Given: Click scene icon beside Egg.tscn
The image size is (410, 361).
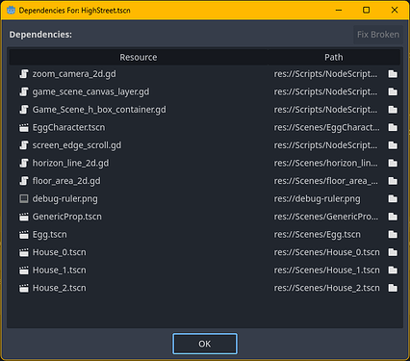Looking at the screenshot, I should coord(24,235).
